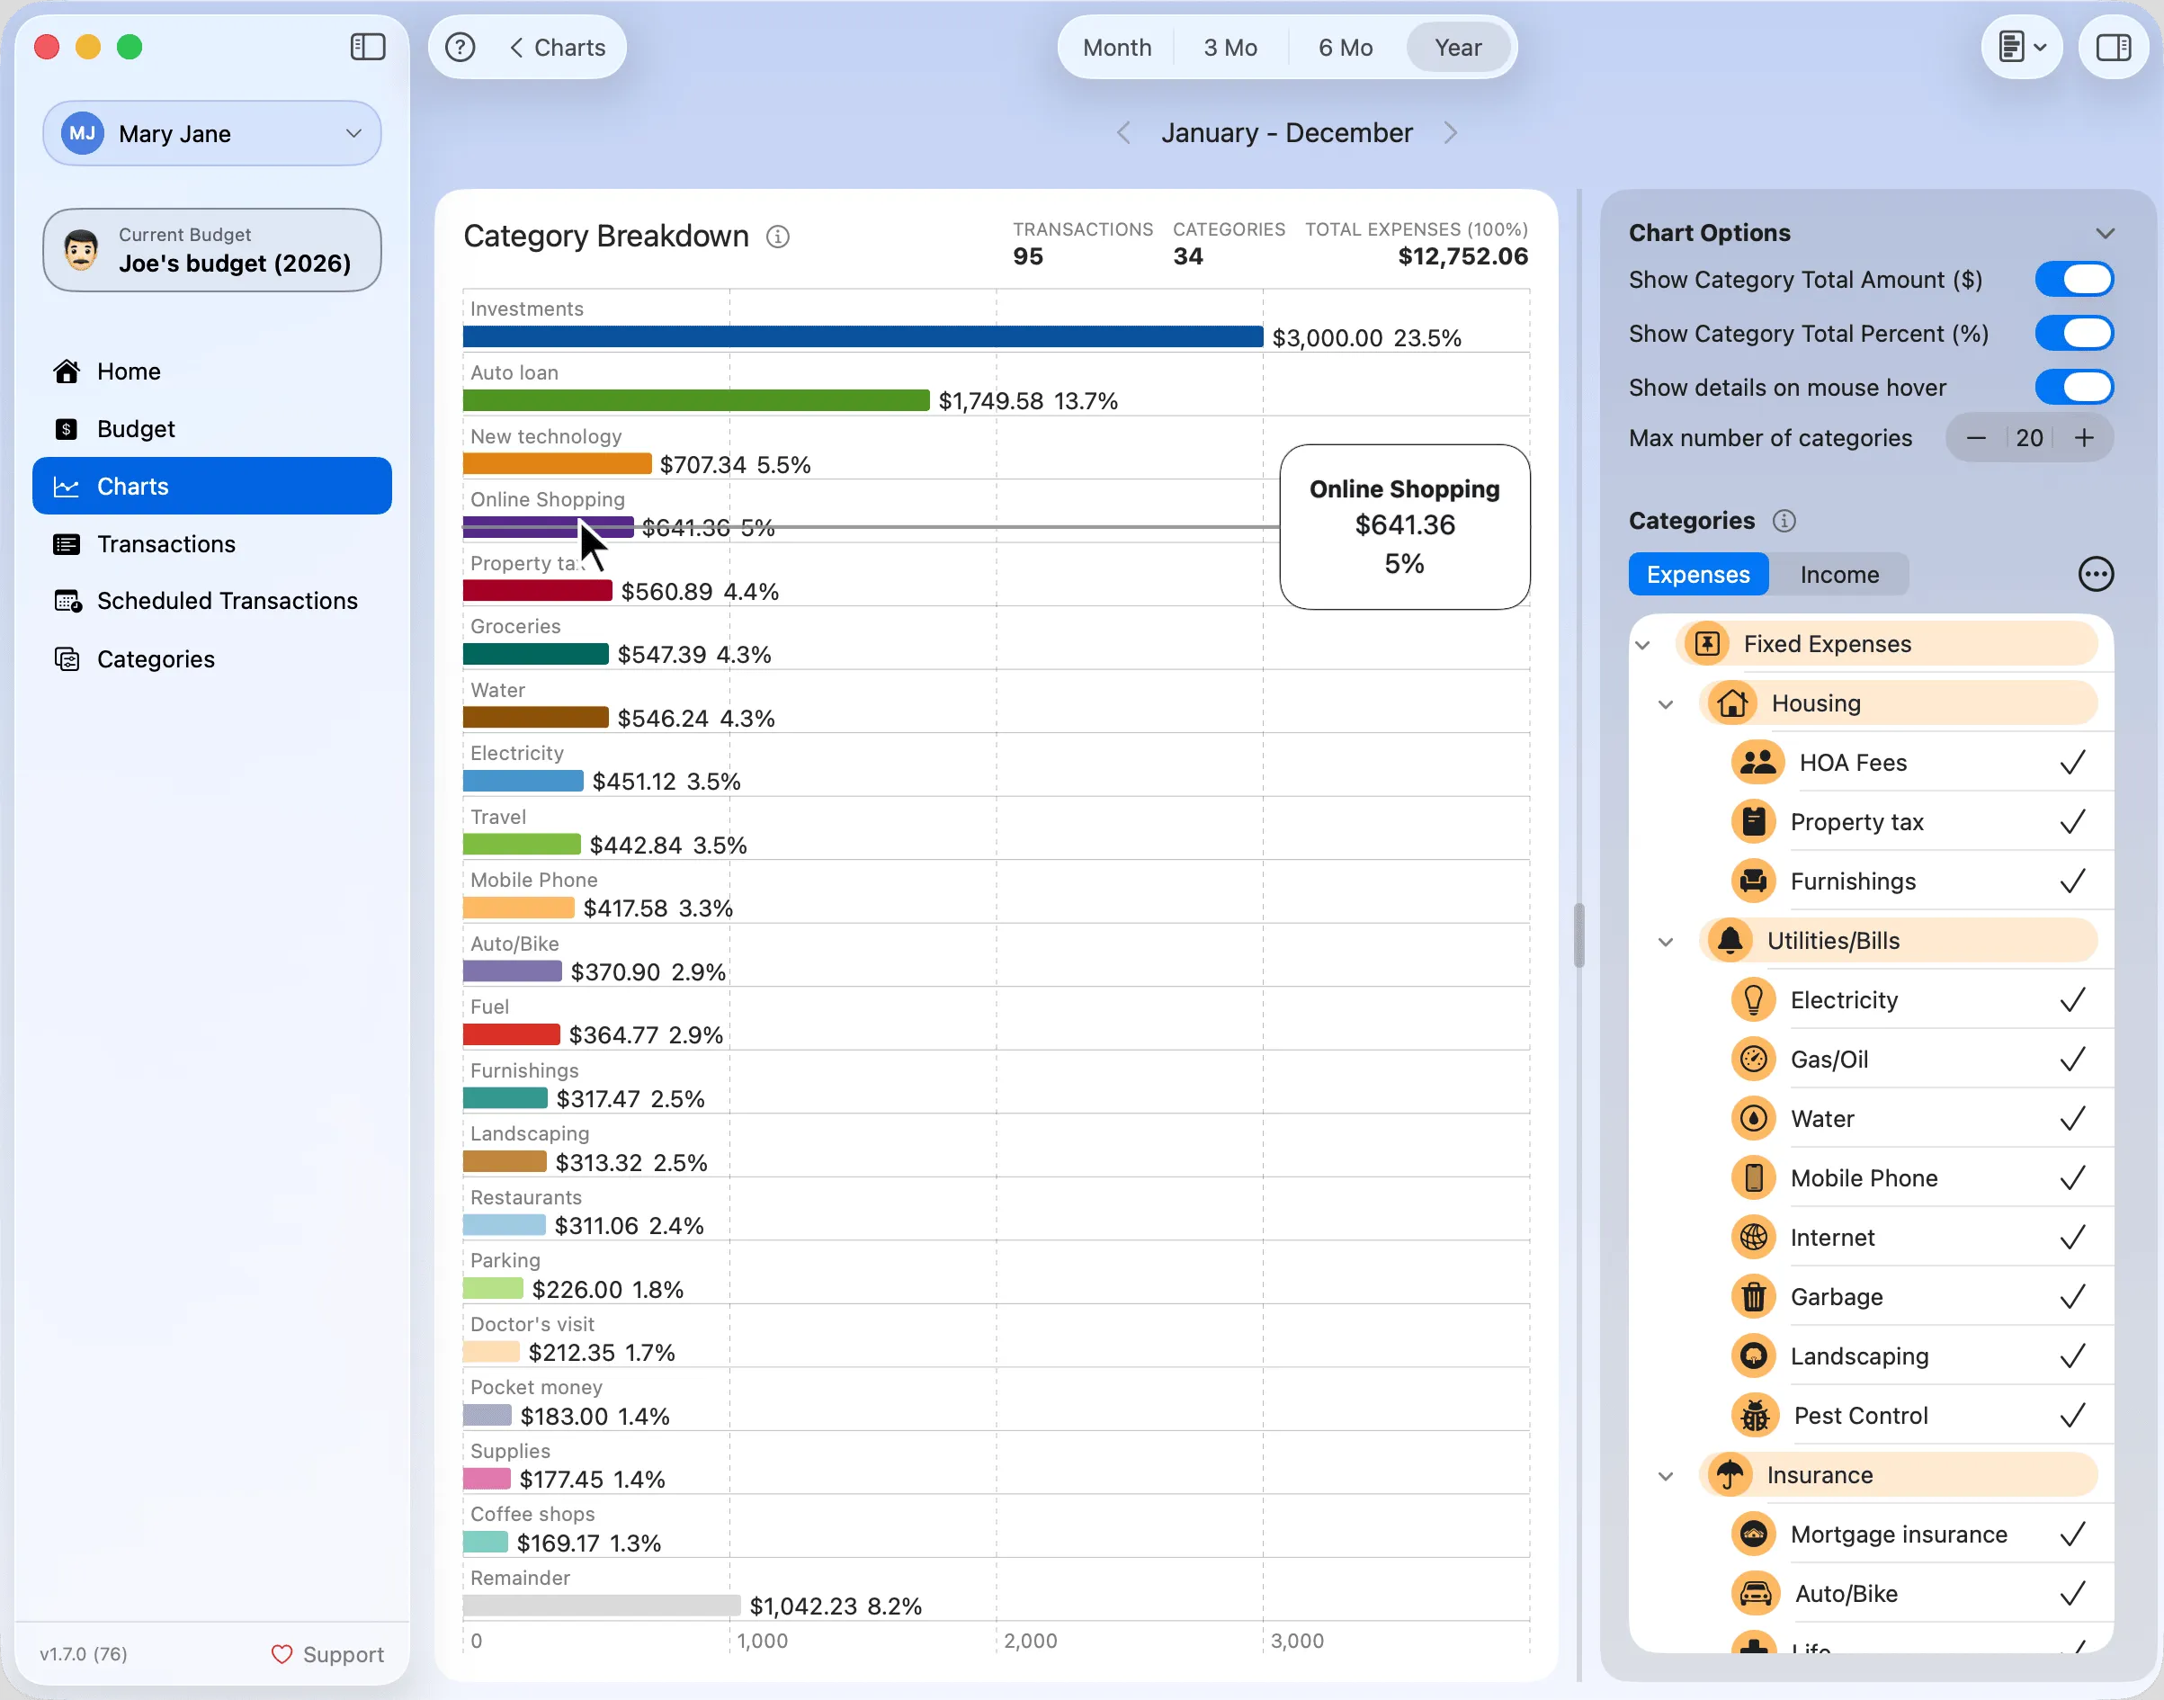Go back to Charts
Viewport: 2164px width, 1700px height.
click(x=558, y=47)
